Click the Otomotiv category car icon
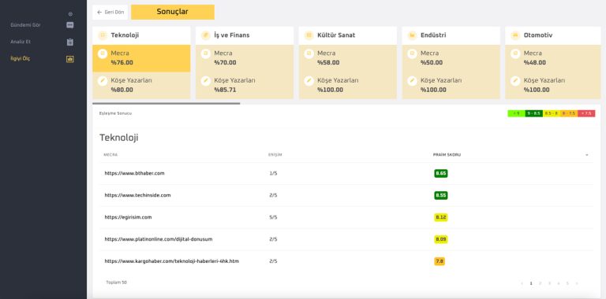The image size is (606, 299). click(515, 35)
